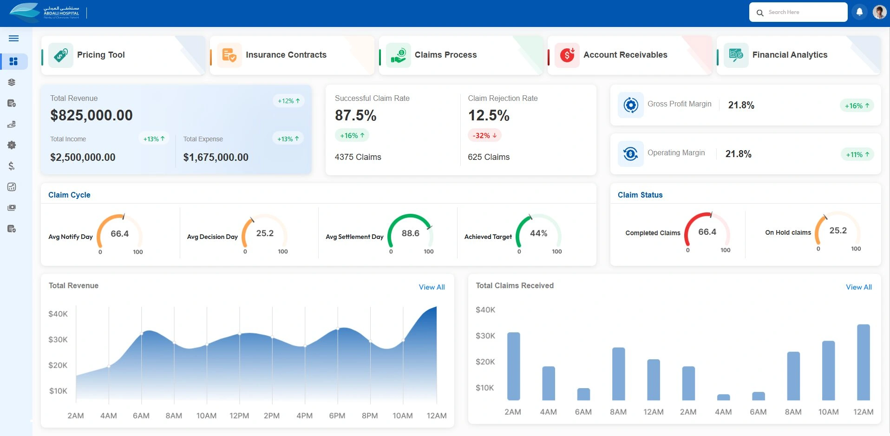Click the hand holding coin sidebar icon
Image resolution: width=890 pixels, height=436 pixels.
click(12, 124)
